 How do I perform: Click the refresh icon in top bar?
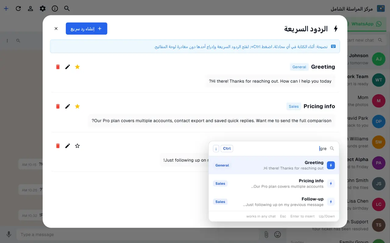click(x=18, y=9)
